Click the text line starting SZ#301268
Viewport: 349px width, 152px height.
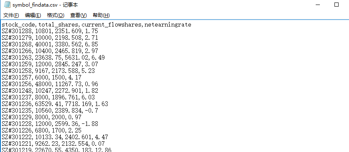(x=50, y=44)
